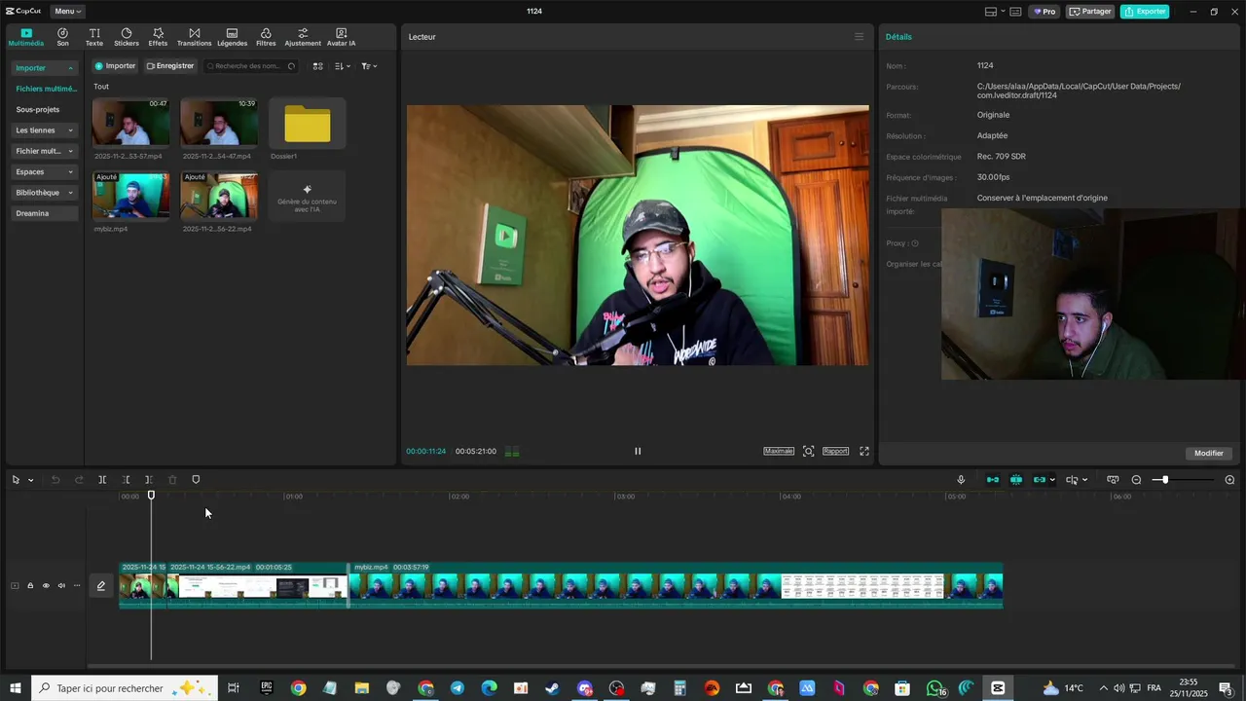Open the Avatar IA panel
Screen dimensions: 1246x701
[341, 37]
